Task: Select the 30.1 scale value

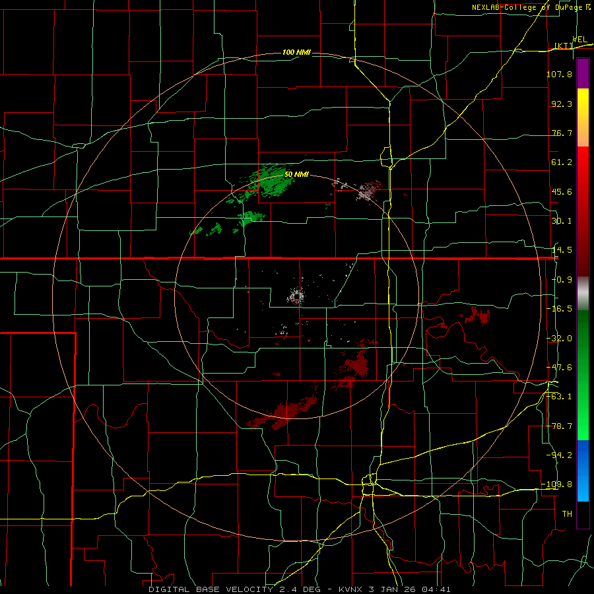Action: (x=562, y=221)
